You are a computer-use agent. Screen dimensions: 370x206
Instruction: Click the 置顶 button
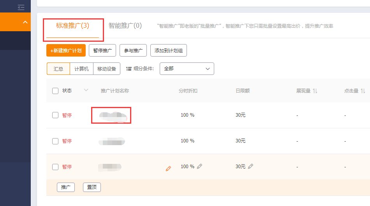(92, 187)
